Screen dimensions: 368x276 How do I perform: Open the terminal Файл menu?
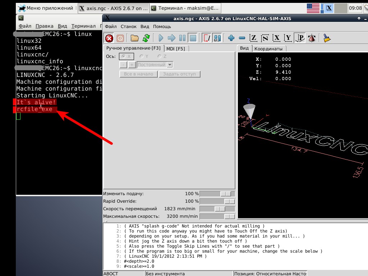click(25, 26)
